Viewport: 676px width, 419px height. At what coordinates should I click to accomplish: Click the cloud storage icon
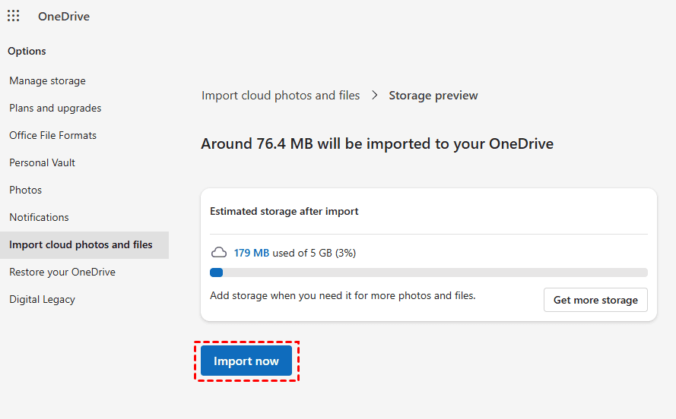pos(219,253)
